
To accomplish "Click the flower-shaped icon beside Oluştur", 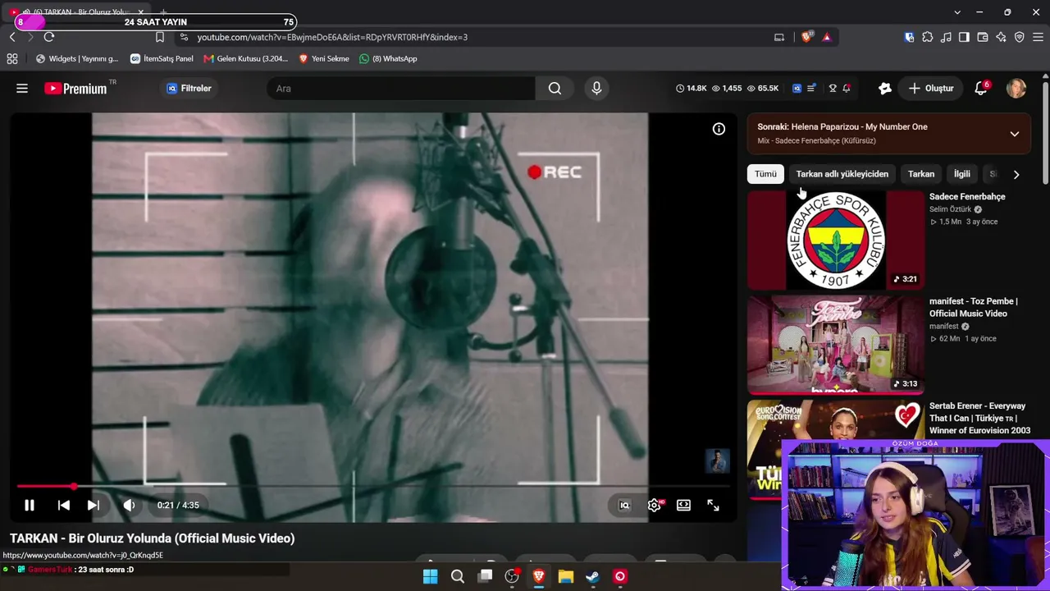I will (884, 89).
